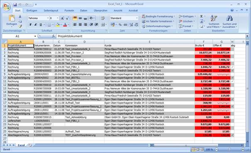Apply thousands separator 000 style

pos(125,25)
